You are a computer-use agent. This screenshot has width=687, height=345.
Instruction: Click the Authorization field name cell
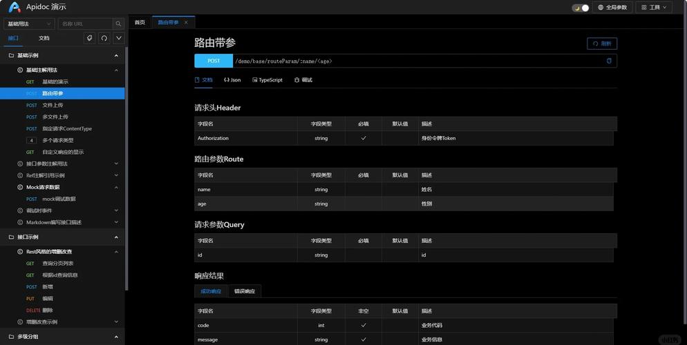click(246, 138)
